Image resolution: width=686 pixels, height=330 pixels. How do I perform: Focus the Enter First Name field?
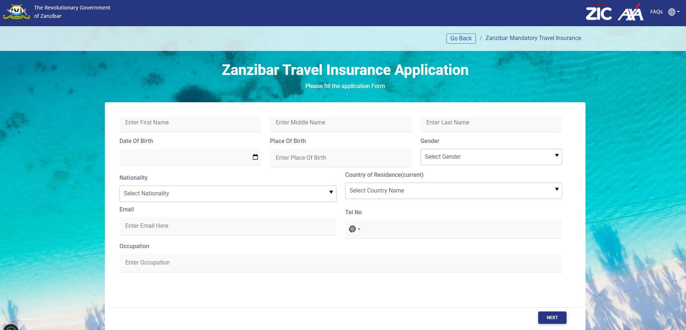click(x=190, y=123)
